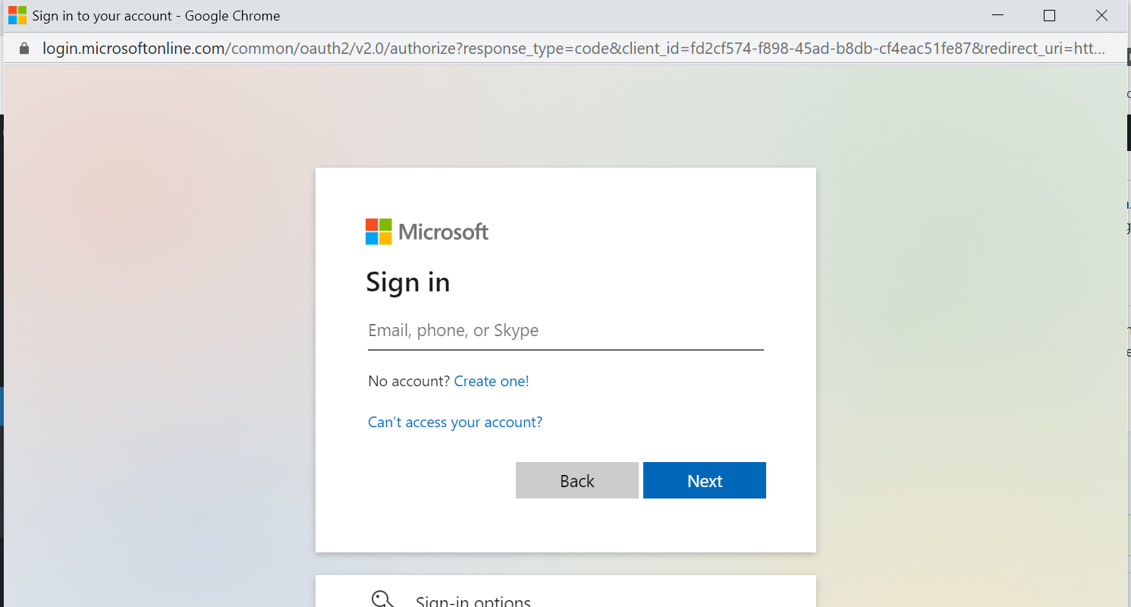Follow the 'Can't access your account?' link
The image size is (1131, 607).
click(x=455, y=422)
